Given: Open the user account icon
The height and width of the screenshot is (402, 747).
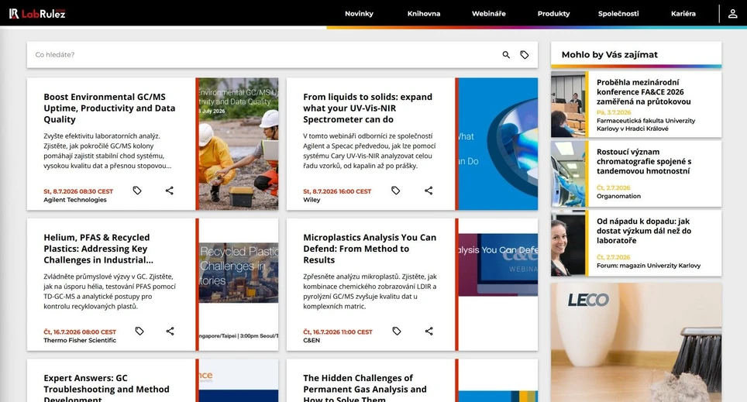Looking at the screenshot, I should pos(733,14).
